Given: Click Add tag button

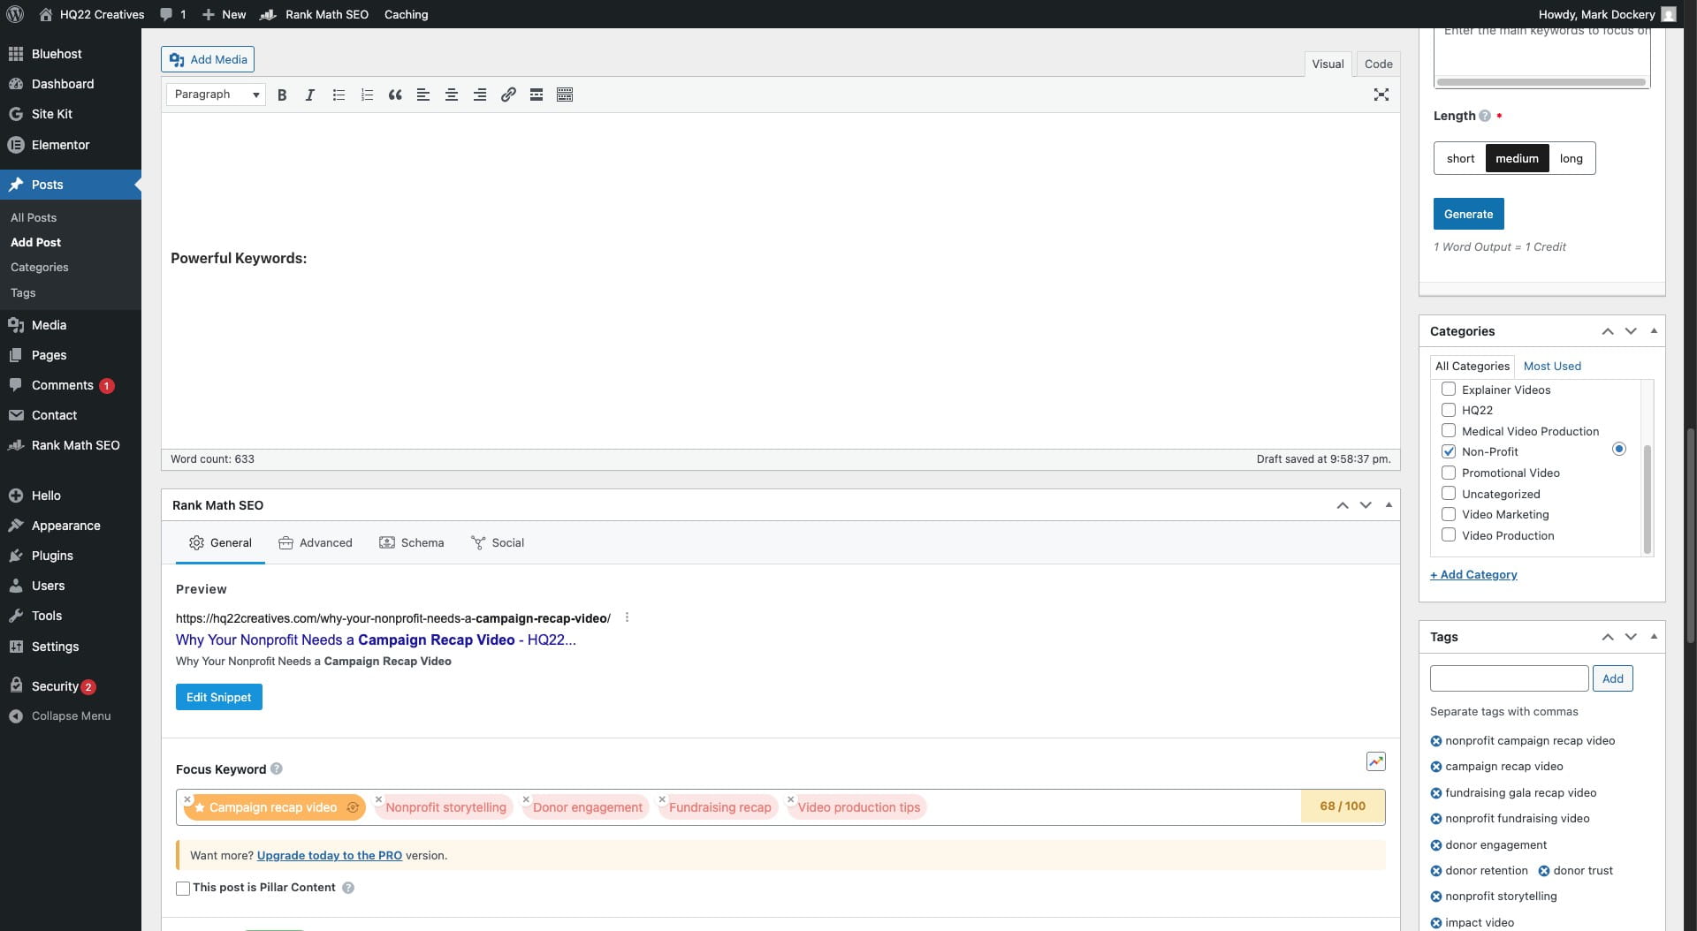Looking at the screenshot, I should click(x=1612, y=678).
